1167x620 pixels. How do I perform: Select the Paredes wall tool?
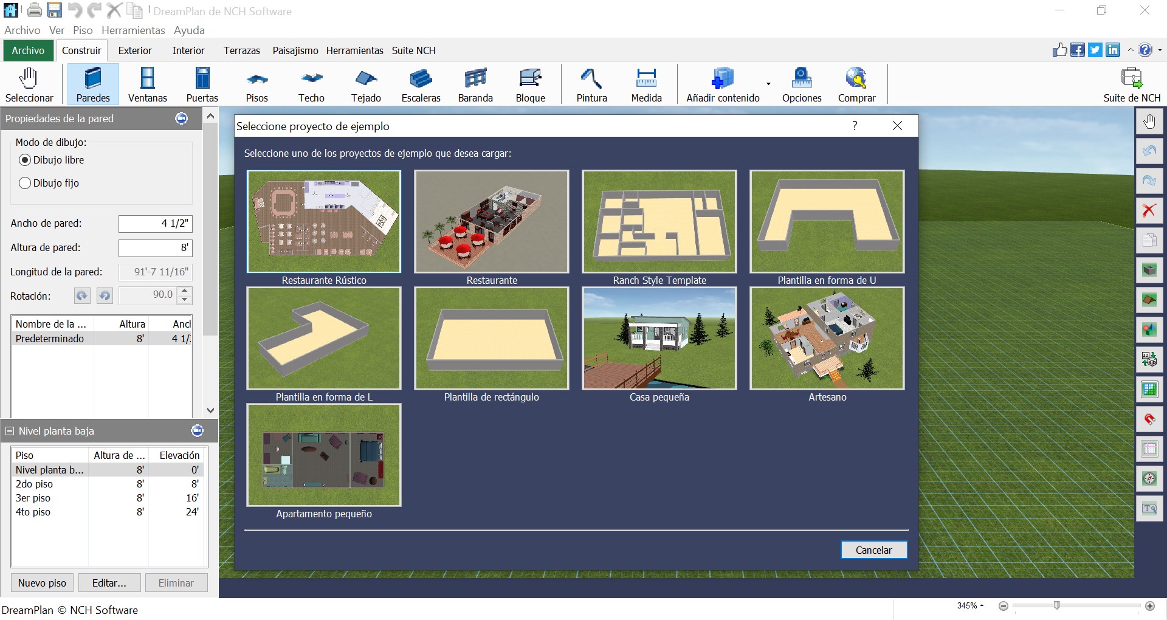coord(93,84)
